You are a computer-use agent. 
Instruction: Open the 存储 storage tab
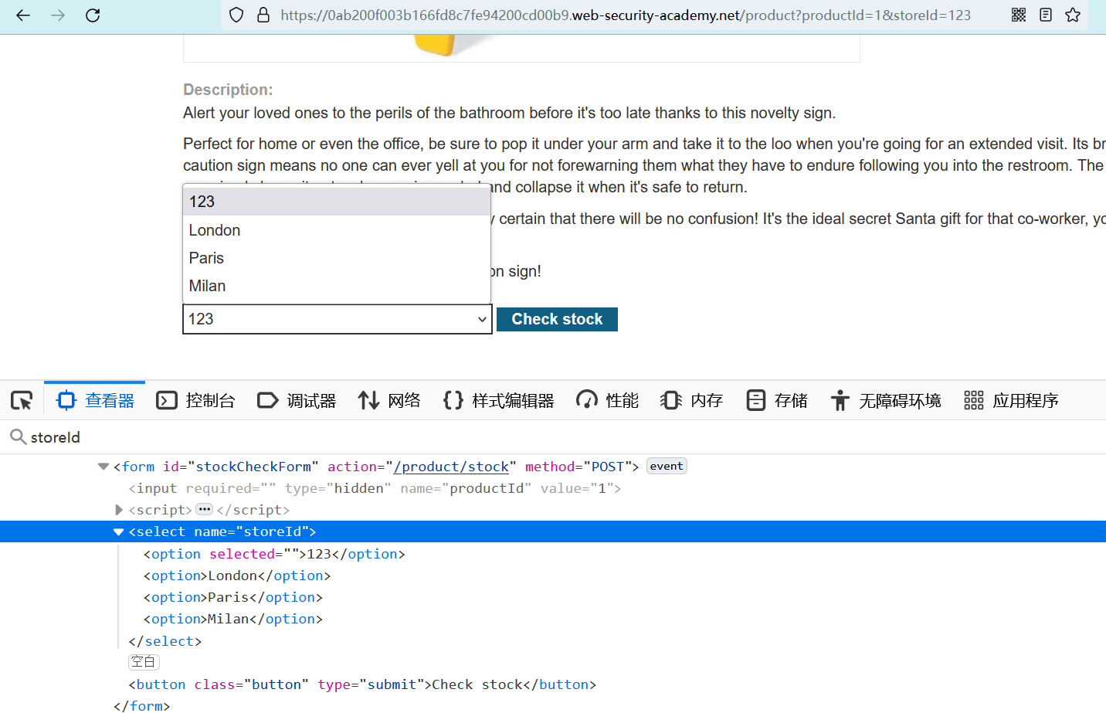tap(777, 400)
